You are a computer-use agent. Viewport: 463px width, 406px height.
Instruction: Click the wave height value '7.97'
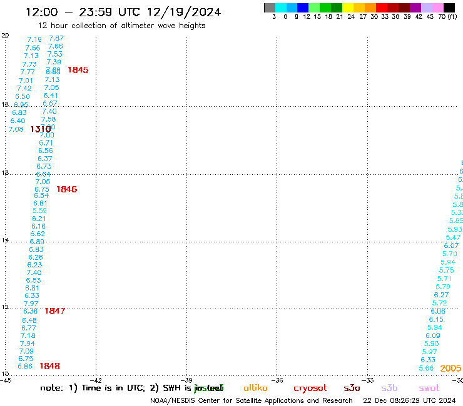pos(31,304)
